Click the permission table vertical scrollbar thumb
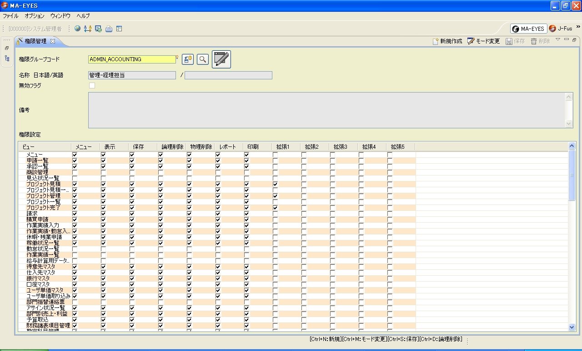Viewport: 582px width, 351px height. (x=572, y=175)
